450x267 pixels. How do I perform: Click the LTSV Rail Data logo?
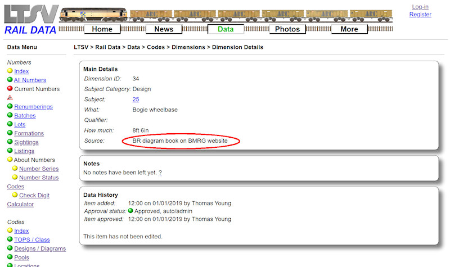31,20
